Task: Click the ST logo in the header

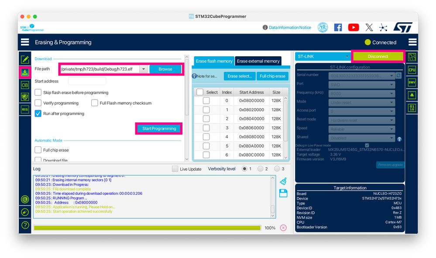Action: 403,27
